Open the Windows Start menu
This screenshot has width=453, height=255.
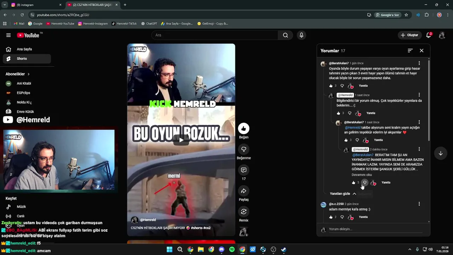point(170,249)
